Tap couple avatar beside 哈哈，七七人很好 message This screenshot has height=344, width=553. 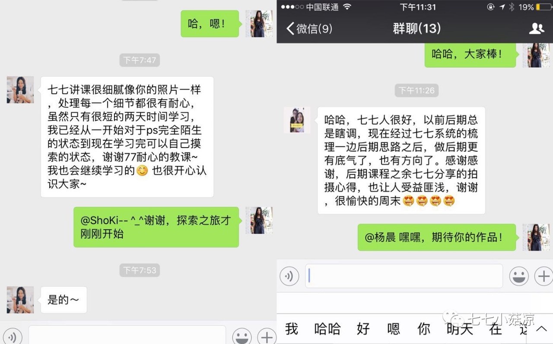pos(297,120)
